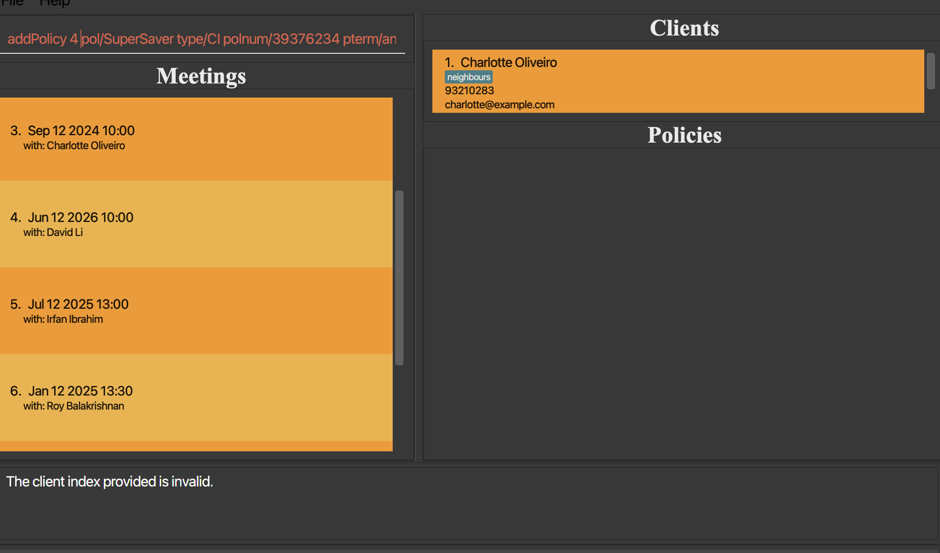Click the charlotte@example.com email text
This screenshot has width=940, height=553.
[499, 105]
